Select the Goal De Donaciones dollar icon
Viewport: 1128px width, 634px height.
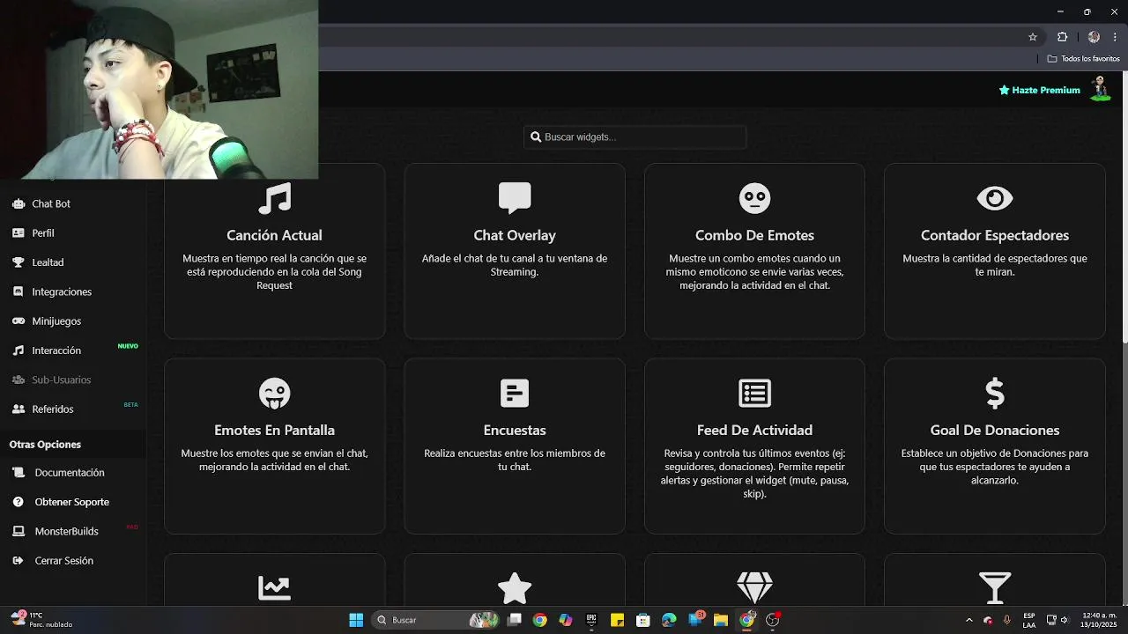pos(995,393)
